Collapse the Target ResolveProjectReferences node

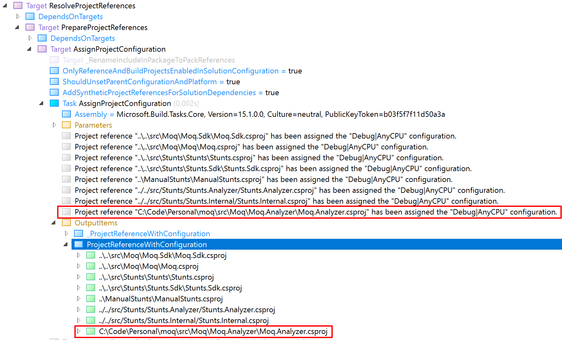[5, 6]
